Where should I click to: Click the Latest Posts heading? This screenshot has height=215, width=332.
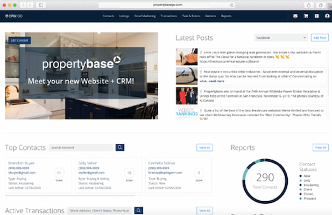pyautogui.click(x=194, y=38)
